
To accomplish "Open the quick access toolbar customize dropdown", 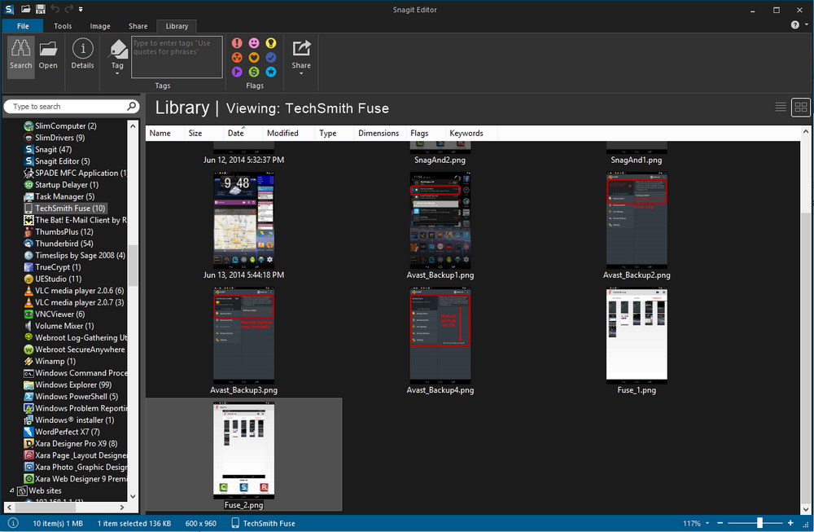I will pyautogui.click(x=81, y=9).
